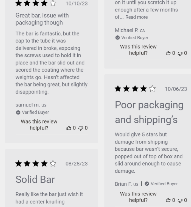Click the empty star on 10/06/23 review
191x207 pixels.
(x=152, y=89)
